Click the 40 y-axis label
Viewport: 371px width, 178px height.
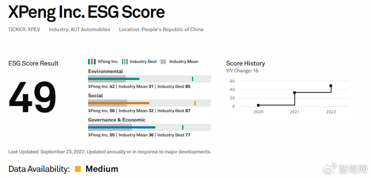click(x=232, y=90)
